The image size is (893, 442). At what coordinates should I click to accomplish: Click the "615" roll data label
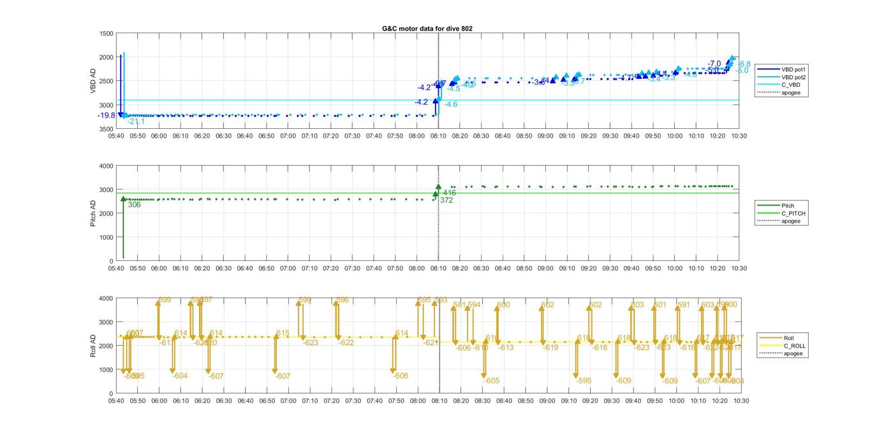(283, 334)
